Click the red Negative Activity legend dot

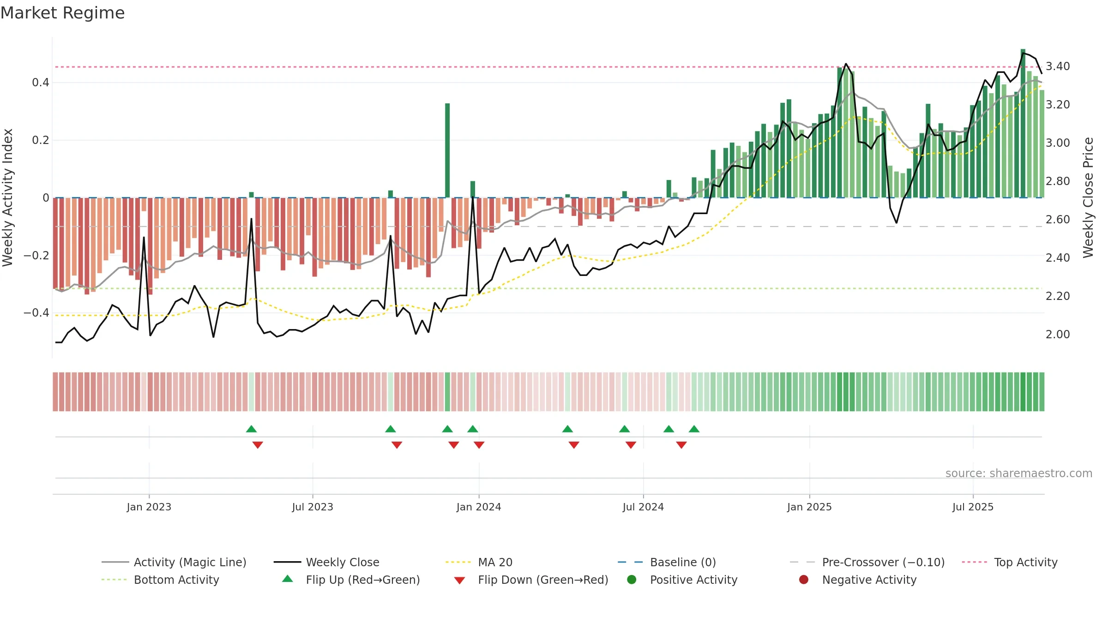click(x=804, y=580)
